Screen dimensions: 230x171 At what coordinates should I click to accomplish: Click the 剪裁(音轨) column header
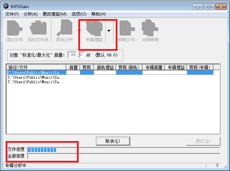(129, 67)
